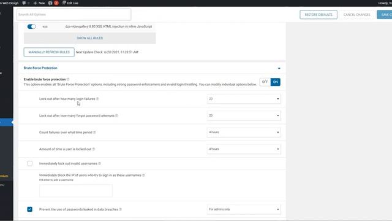The height and width of the screenshot is (221, 392).
Task: Click the Cancel Changes button
Action: [356, 15]
